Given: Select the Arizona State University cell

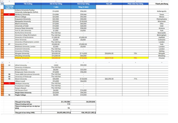Looking at the screenshot, I should pyautogui.click(x=28, y=28).
